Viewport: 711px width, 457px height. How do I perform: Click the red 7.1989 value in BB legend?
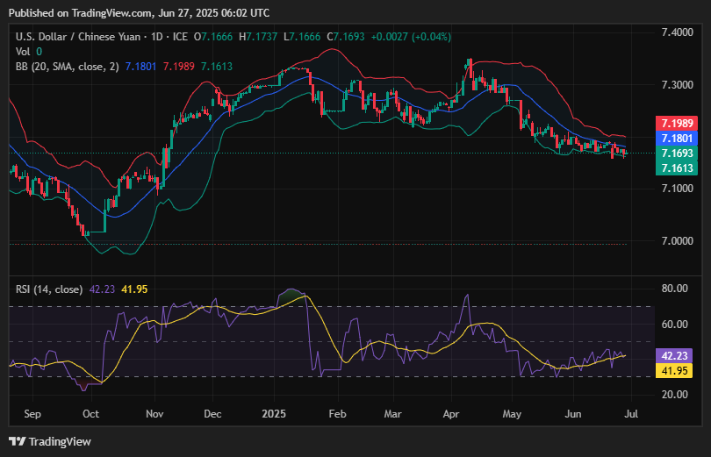point(179,67)
